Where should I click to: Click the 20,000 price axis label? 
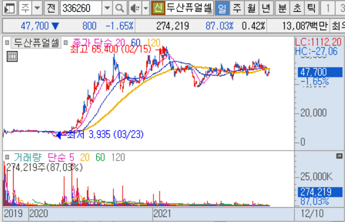click(314, 113)
